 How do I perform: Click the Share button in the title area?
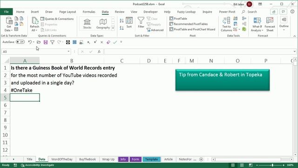(x=274, y=12)
